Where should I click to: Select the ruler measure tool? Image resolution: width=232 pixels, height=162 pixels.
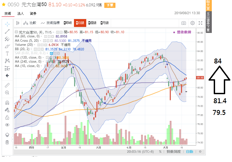coord(7,85)
